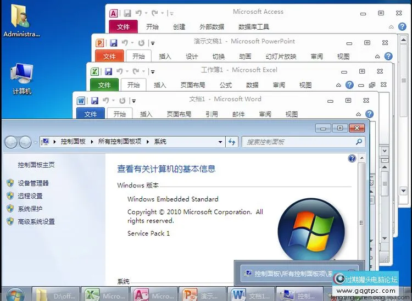Collapse the ribbon in Access window
Screen dimensions: 412x301
[391, 27]
